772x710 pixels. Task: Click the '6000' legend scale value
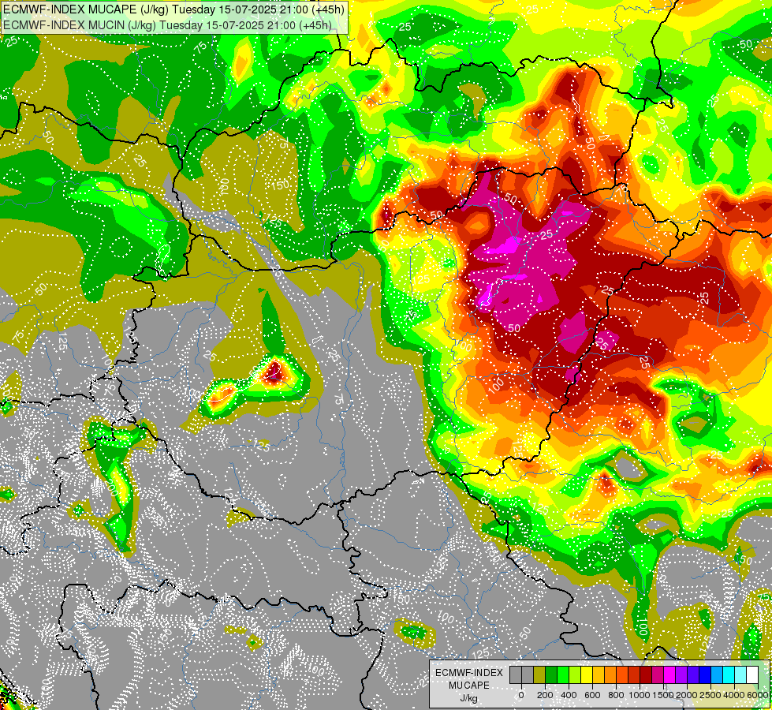[758, 695]
